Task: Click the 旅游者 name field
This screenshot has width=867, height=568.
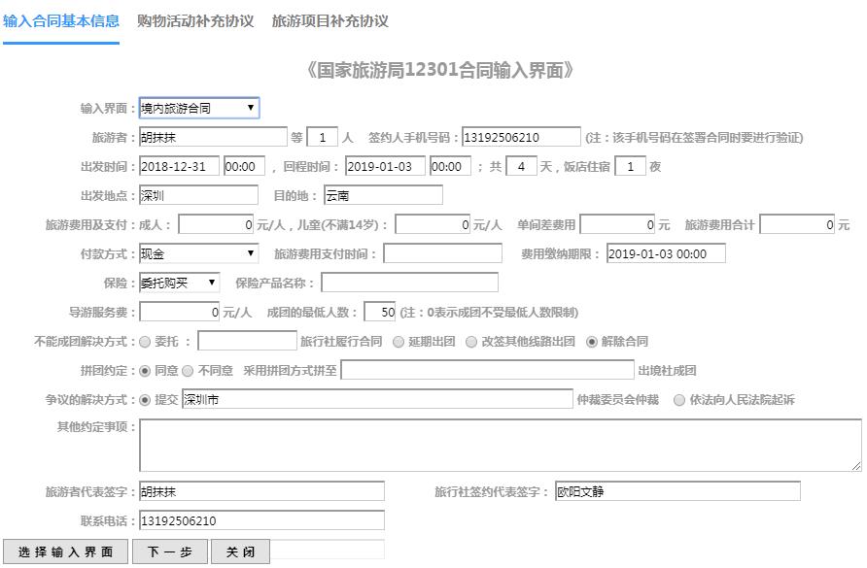Action: click(213, 137)
